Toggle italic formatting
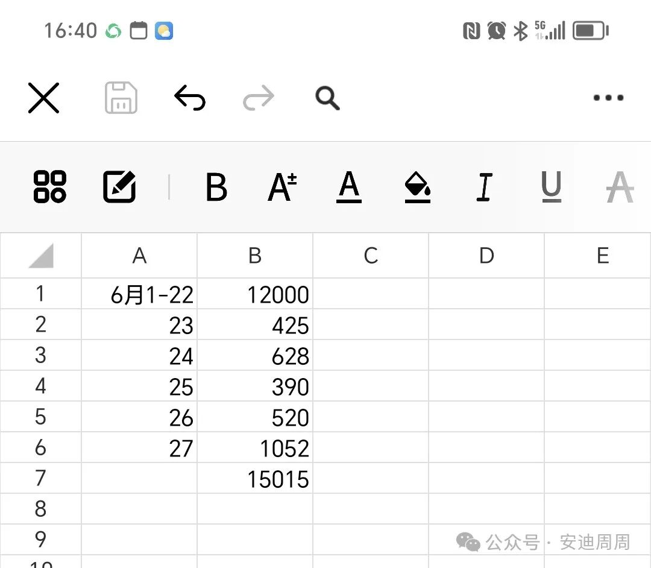The width and height of the screenshot is (651, 568). (484, 187)
